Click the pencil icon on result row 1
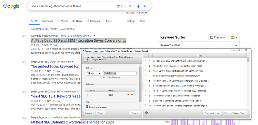This screenshot has height=125, width=258. 145,60
